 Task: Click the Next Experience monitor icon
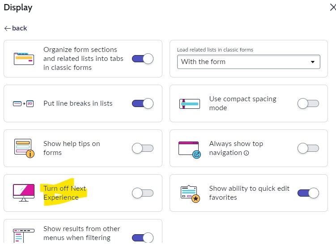click(24, 193)
